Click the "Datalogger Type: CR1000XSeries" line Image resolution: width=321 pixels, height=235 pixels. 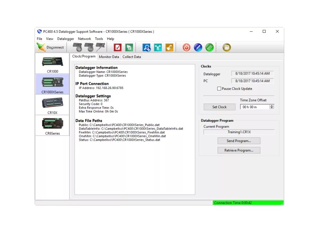pyautogui.click(x=102, y=75)
